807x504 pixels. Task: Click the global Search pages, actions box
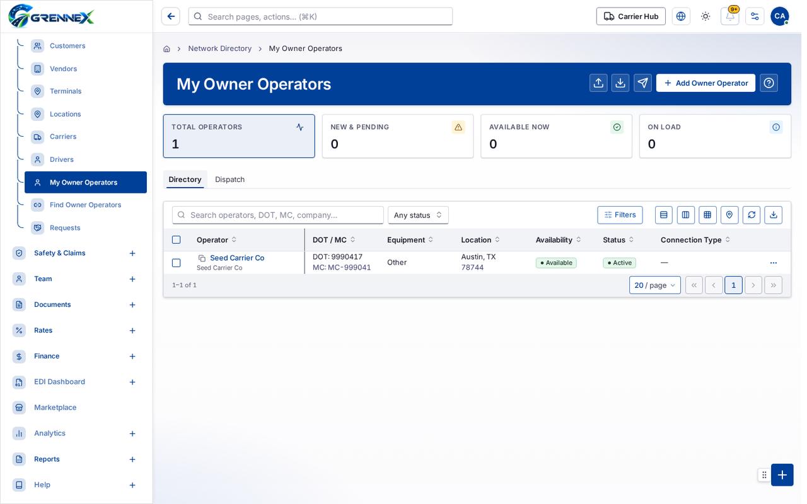tap(320, 16)
